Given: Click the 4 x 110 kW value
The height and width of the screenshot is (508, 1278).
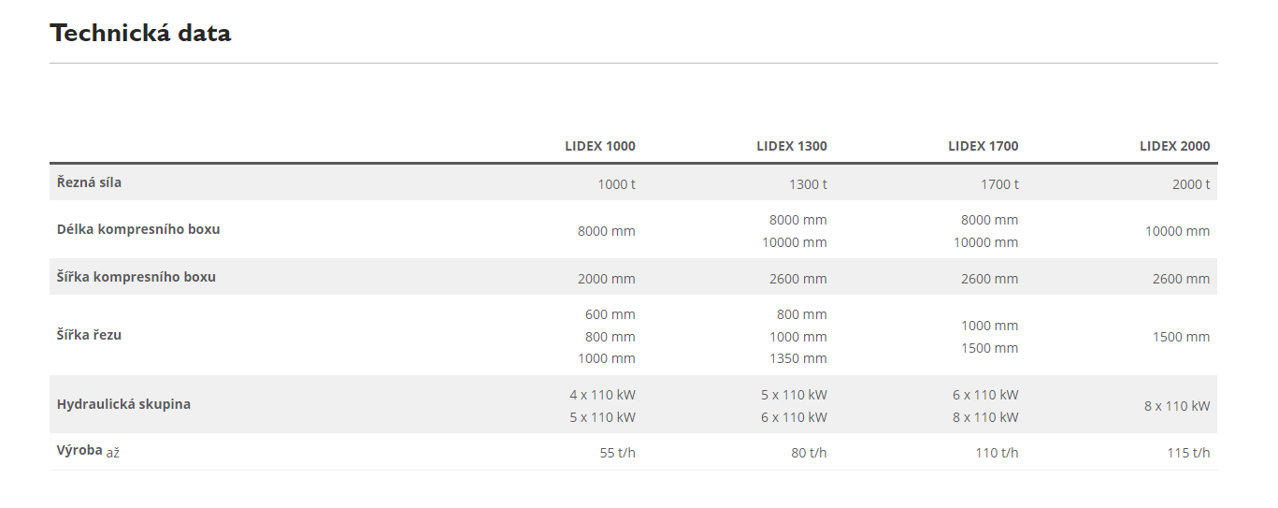Looking at the screenshot, I should pos(602,395).
